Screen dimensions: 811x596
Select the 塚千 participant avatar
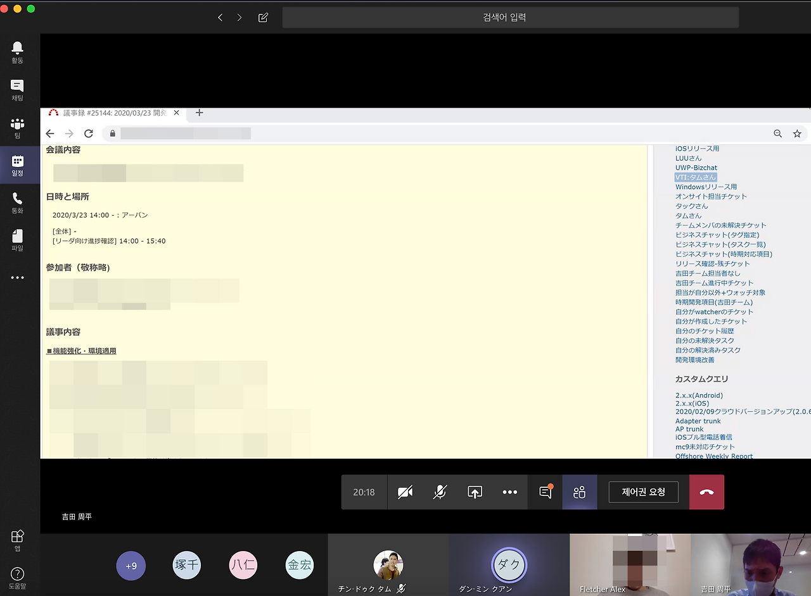(187, 566)
